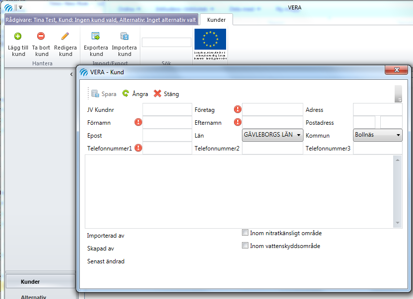Open the Län dropdown showing GÄVLEBORGS LÄN
This screenshot has width=413, height=299.
[273, 135]
